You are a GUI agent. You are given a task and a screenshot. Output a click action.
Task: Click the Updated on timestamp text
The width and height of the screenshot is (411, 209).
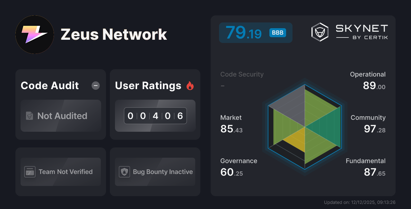pyautogui.click(x=360, y=202)
